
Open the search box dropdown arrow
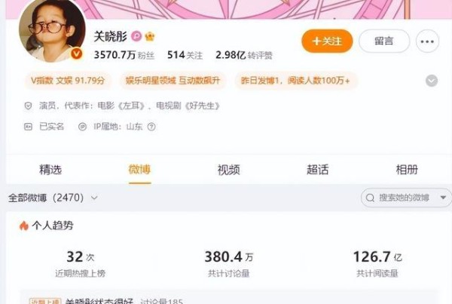coord(443,198)
